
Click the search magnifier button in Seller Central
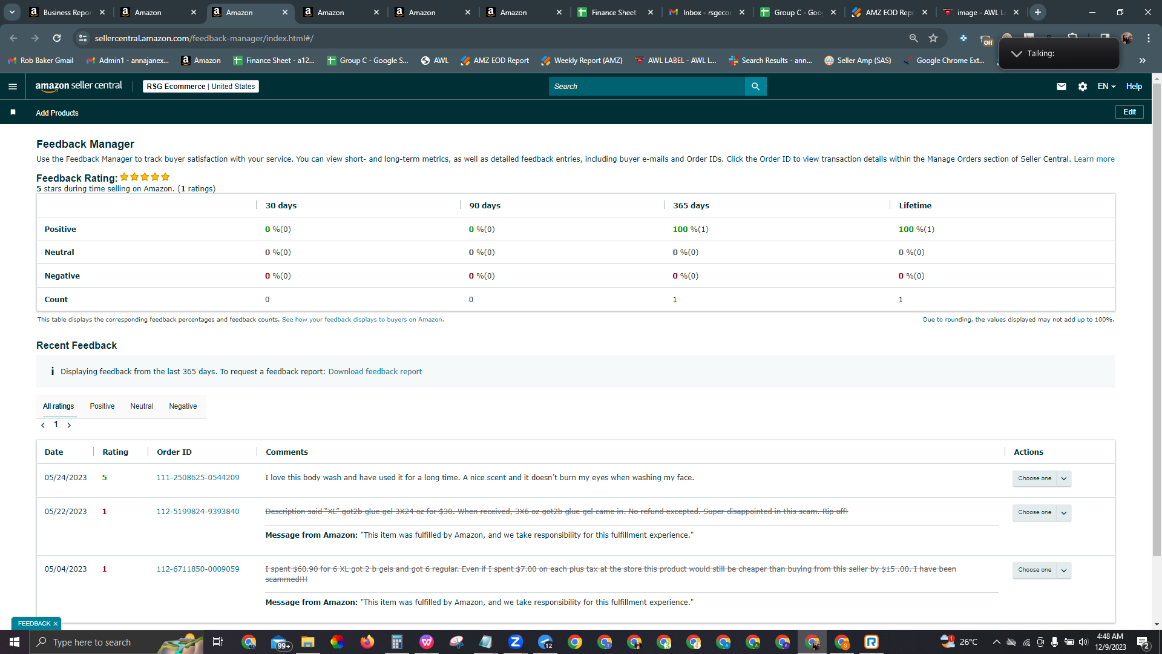tap(755, 87)
